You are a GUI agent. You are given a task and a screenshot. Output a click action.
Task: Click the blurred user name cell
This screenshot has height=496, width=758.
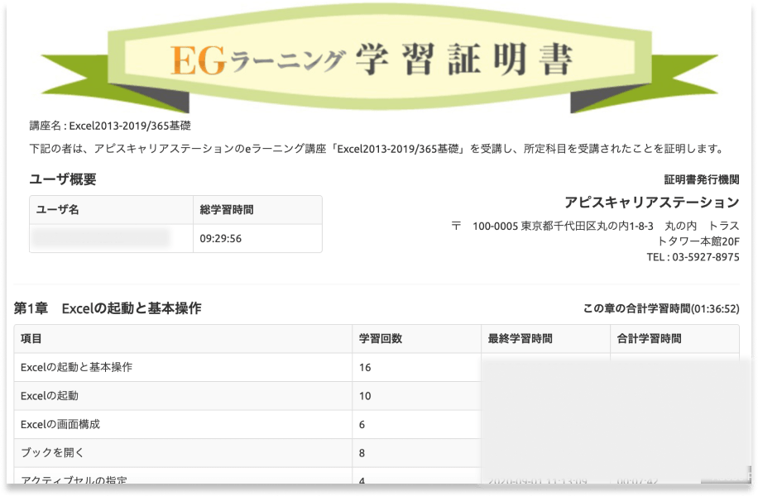100,239
